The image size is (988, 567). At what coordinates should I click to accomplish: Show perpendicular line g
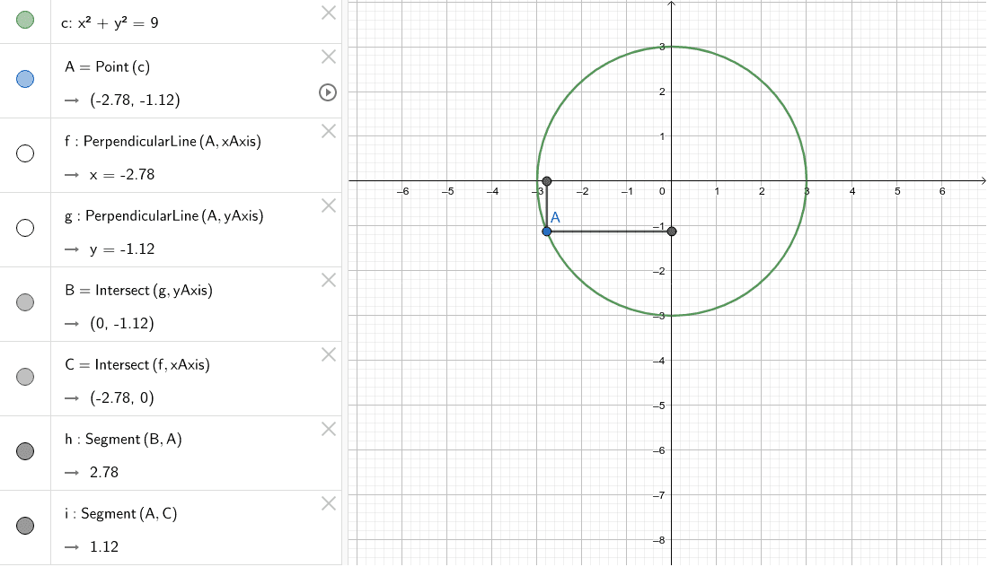point(25,229)
